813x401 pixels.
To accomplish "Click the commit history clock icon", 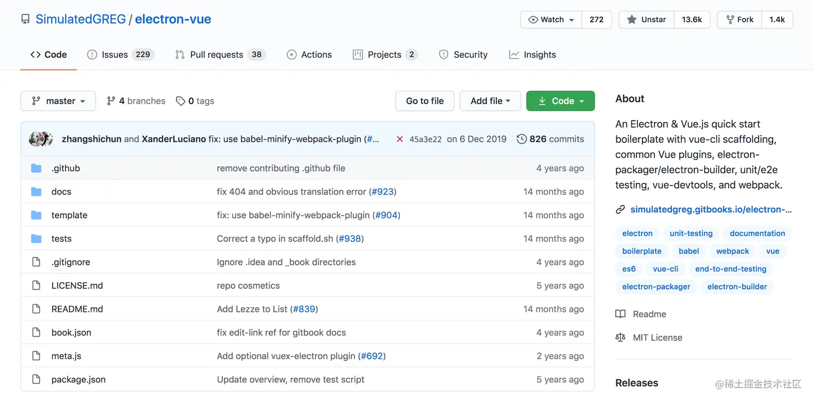I will point(521,139).
